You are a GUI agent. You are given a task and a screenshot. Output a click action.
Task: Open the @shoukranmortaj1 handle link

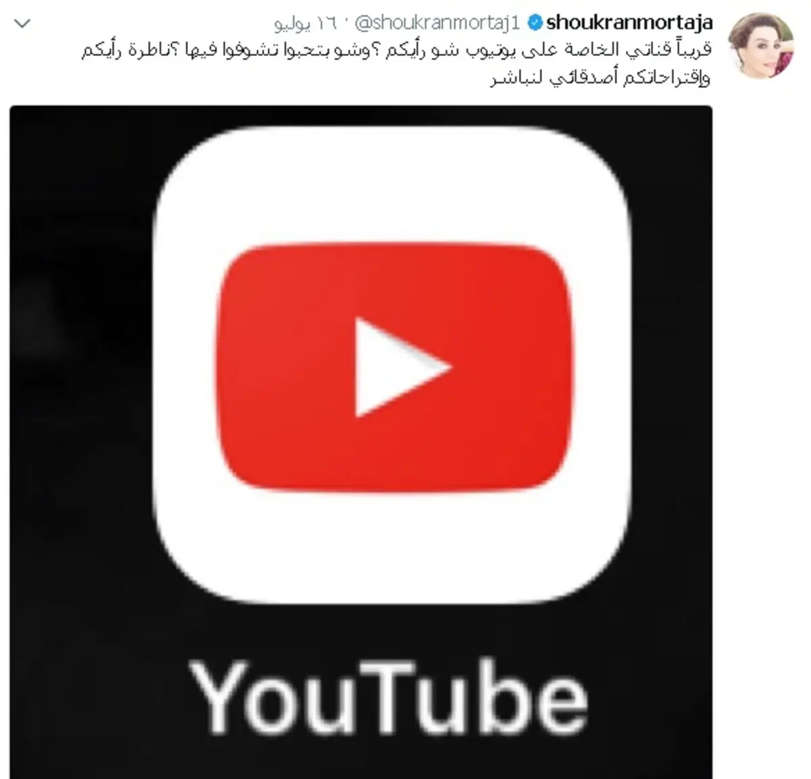coord(439,24)
